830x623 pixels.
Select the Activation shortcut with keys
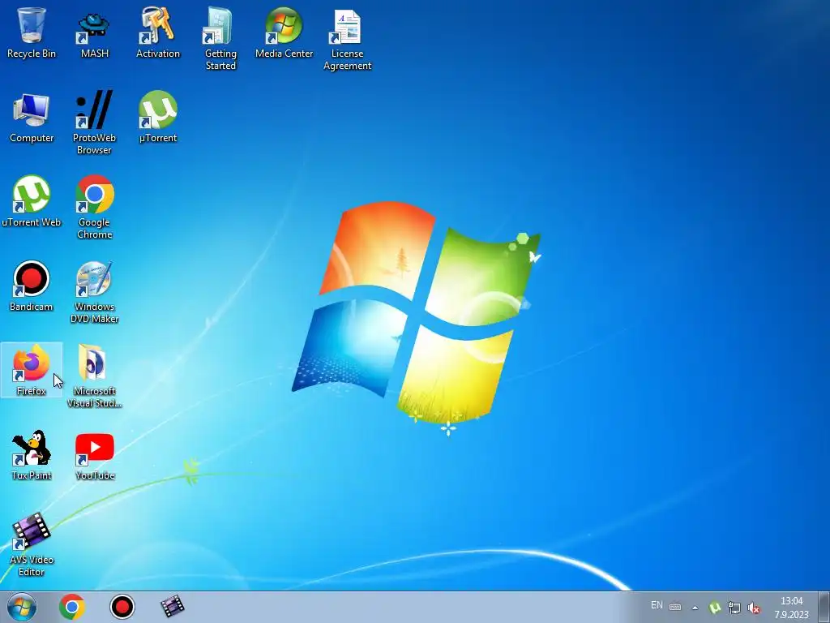click(x=158, y=32)
